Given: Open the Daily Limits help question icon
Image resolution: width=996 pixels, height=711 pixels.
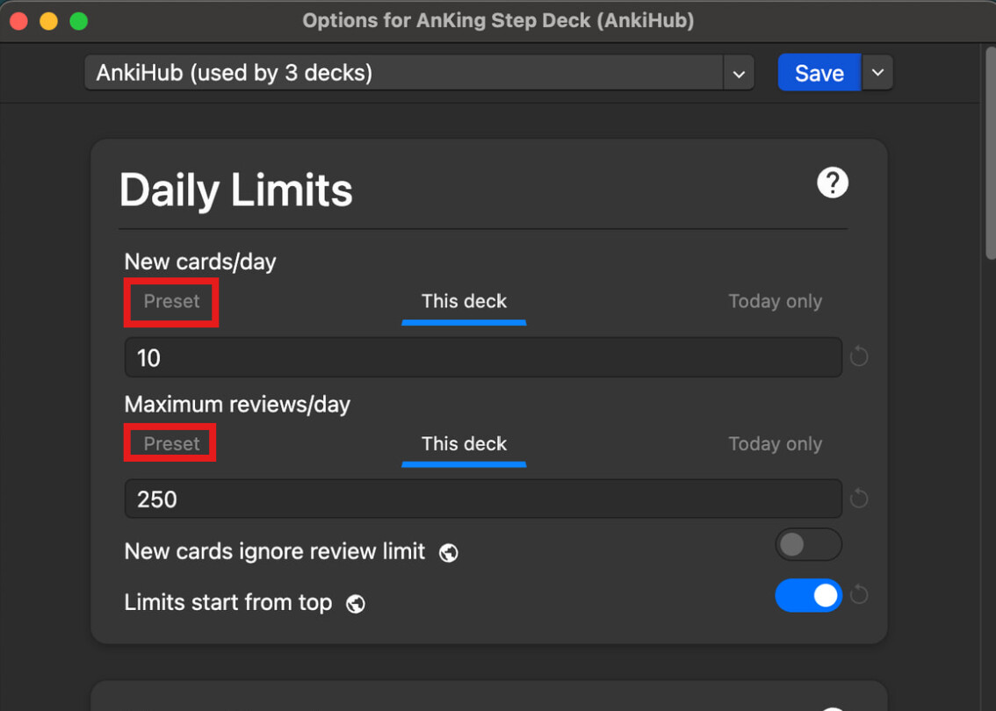Looking at the screenshot, I should tap(832, 183).
